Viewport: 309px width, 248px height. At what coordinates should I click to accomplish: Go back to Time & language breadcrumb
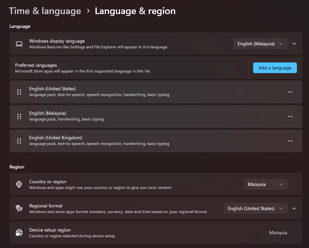45,11
